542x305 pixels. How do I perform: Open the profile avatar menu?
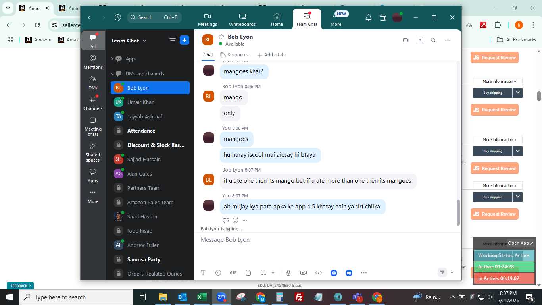[397, 17]
